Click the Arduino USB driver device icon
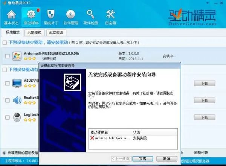 pos(17,56)
